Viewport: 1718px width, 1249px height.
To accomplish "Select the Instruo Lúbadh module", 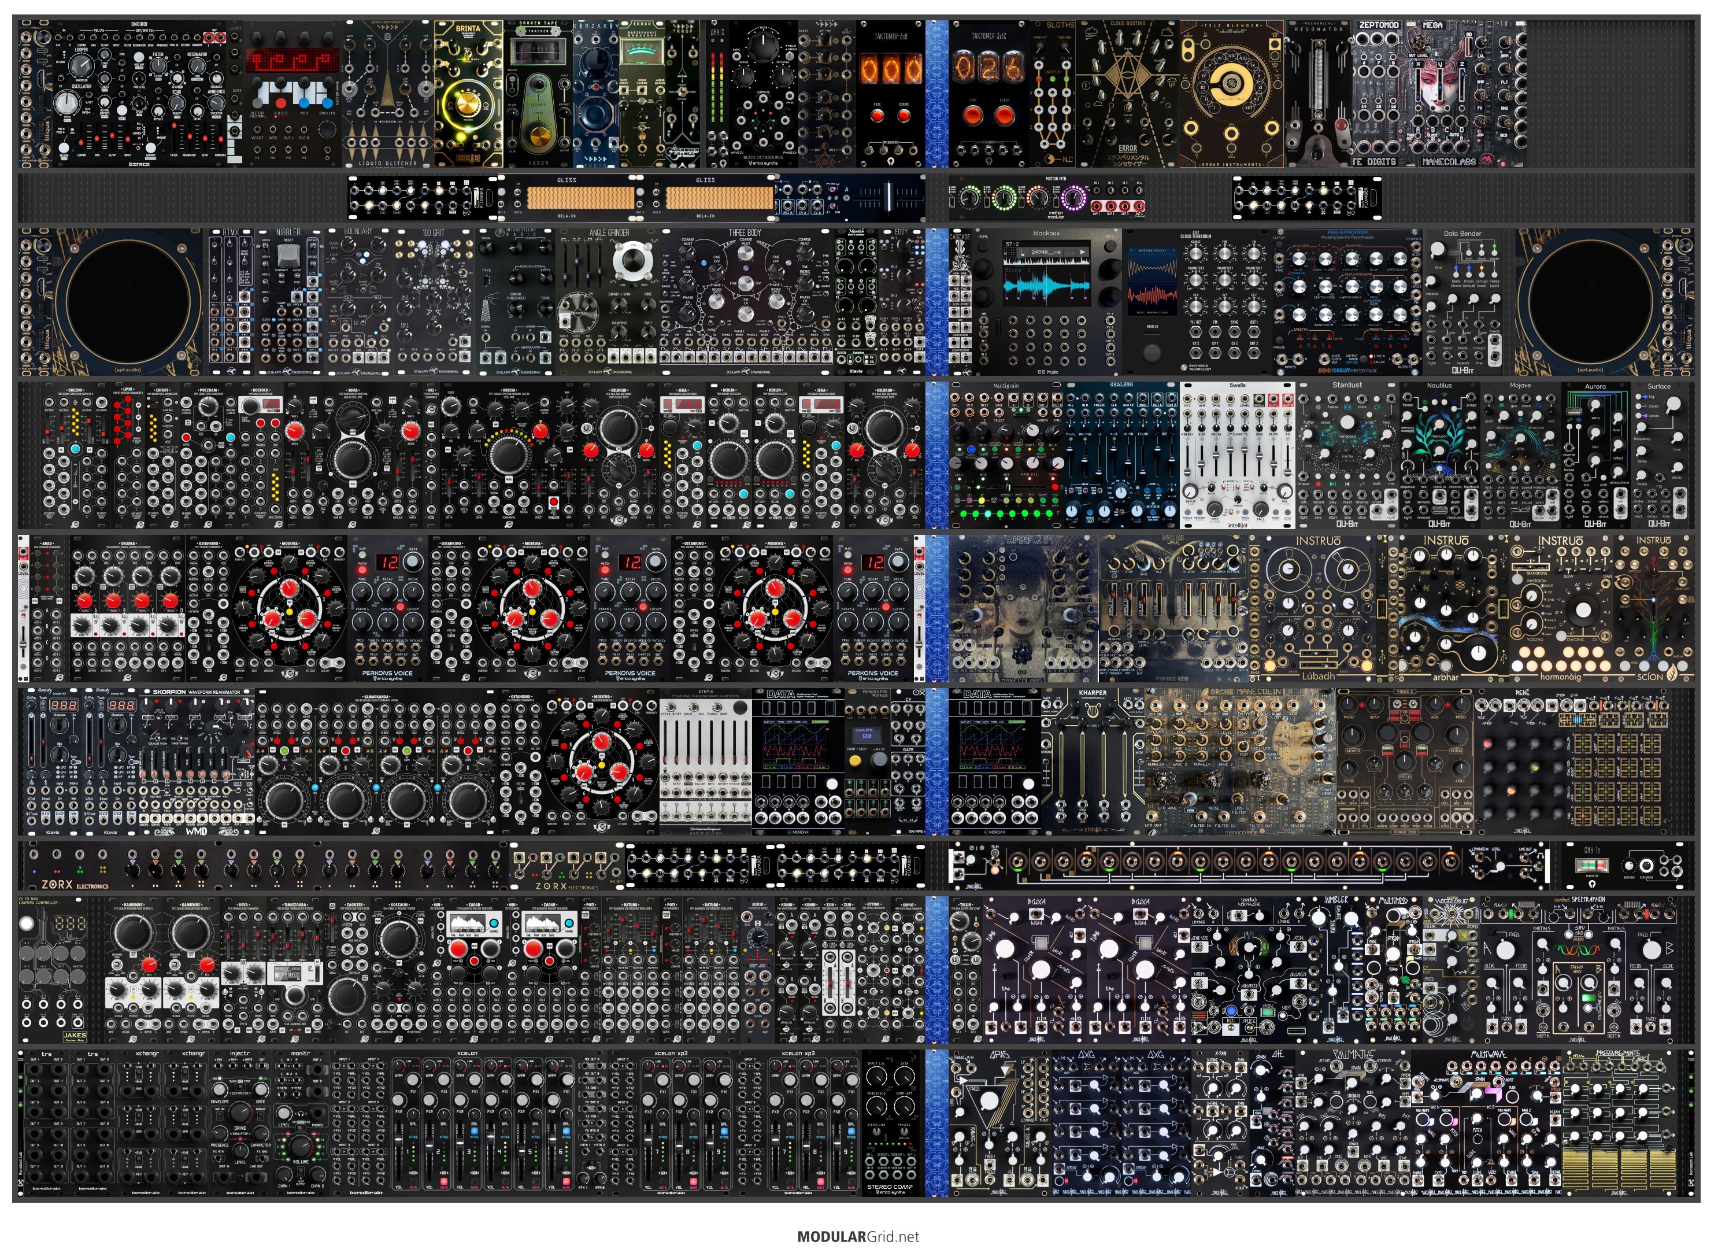I will pos(1318,608).
